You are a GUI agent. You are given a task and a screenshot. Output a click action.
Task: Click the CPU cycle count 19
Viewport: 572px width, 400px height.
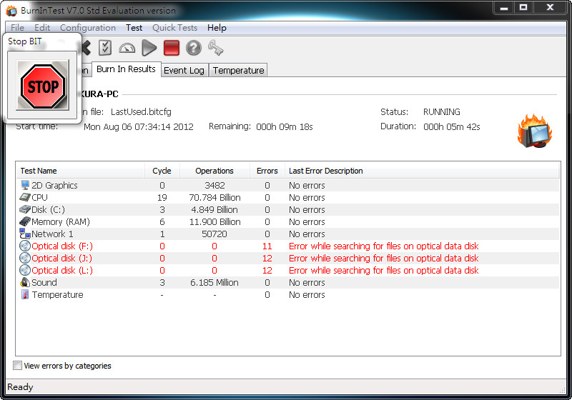point(162,197)
